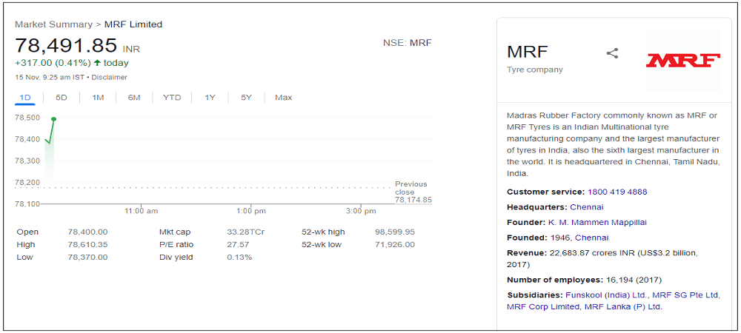
Task: Click the High value 78,610.35
Action: coord(88,245)
